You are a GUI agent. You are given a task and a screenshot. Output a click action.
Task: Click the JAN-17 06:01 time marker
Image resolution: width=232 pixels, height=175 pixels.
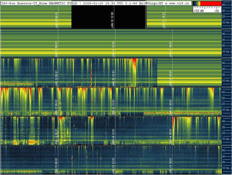tap(56, 49)
